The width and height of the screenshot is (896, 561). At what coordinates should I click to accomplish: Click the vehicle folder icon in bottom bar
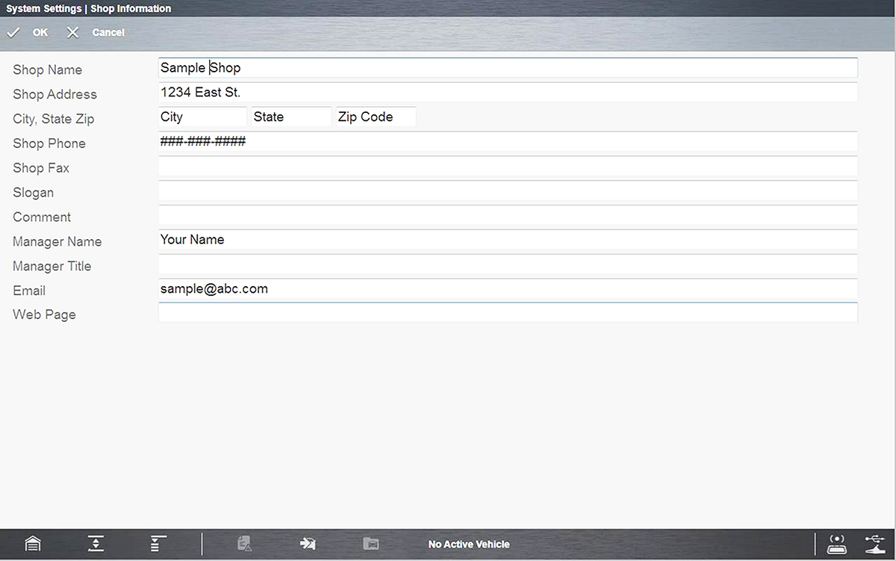[x=371, y=544]
